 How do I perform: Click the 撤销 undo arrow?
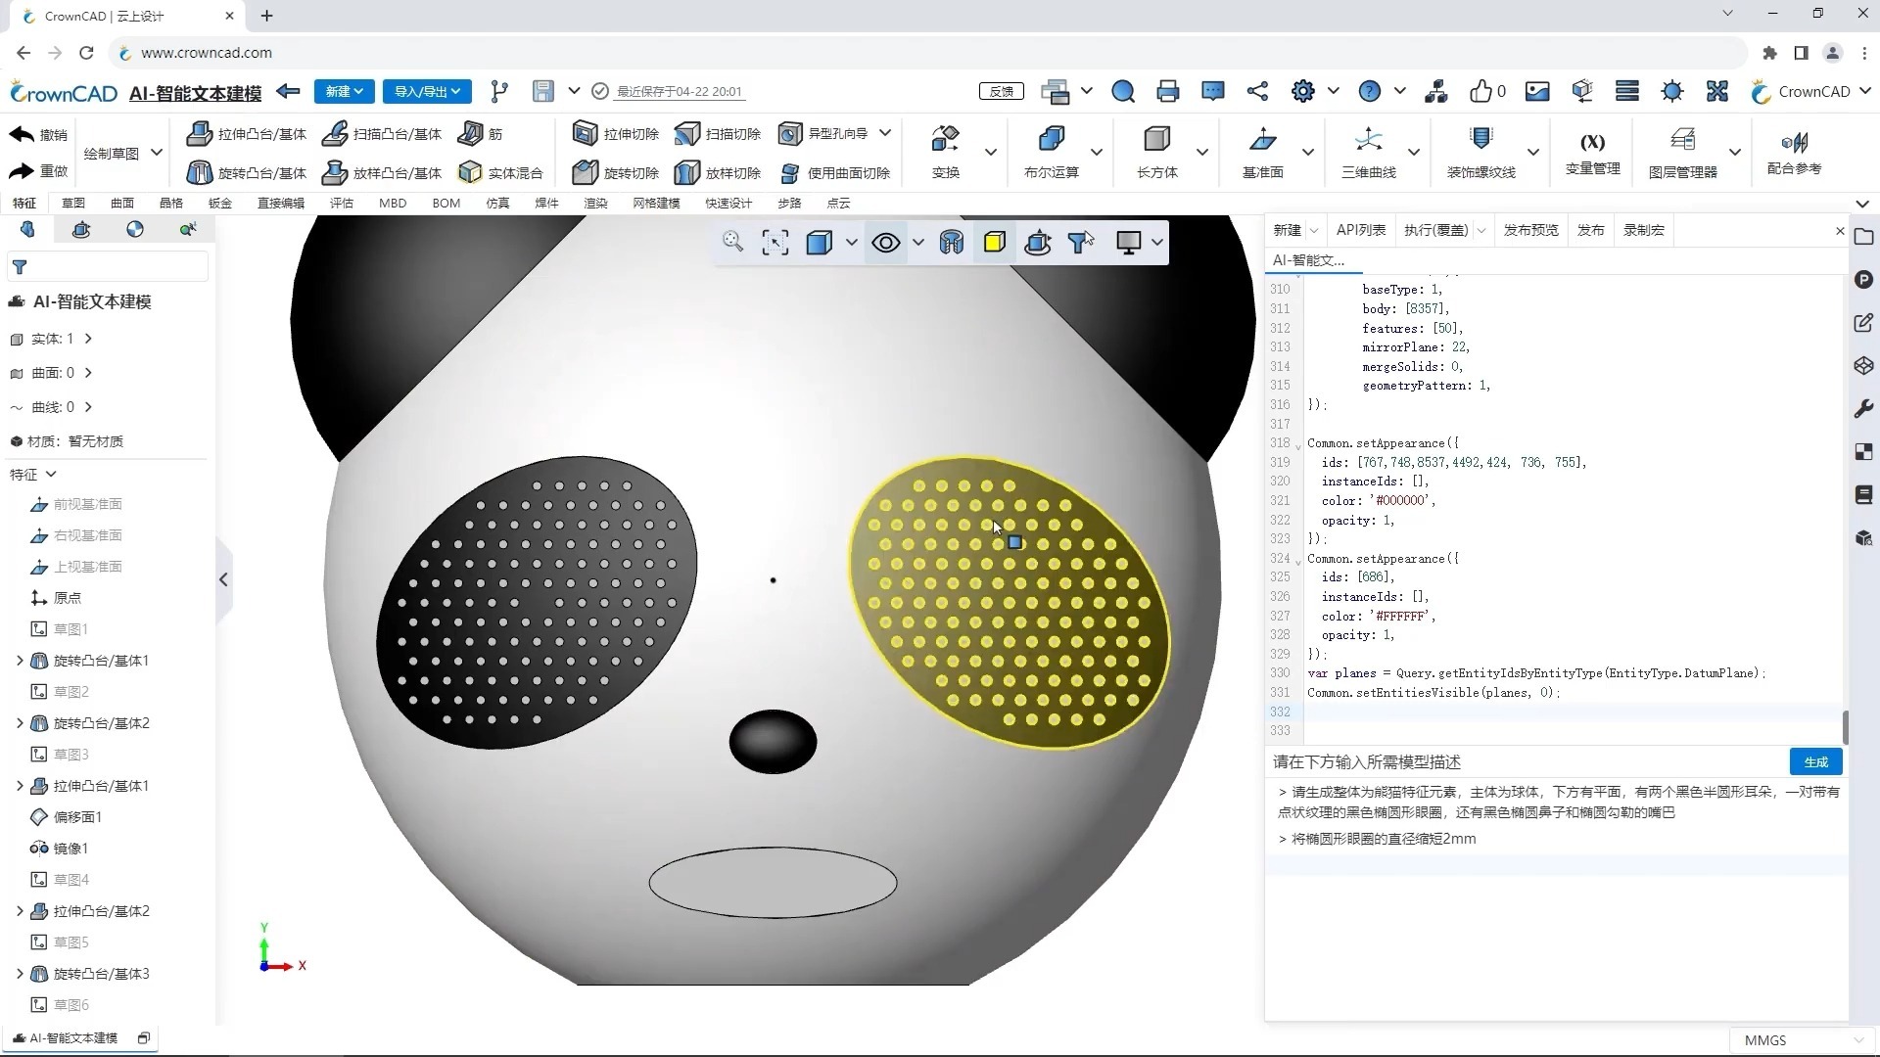pos(23,134)
